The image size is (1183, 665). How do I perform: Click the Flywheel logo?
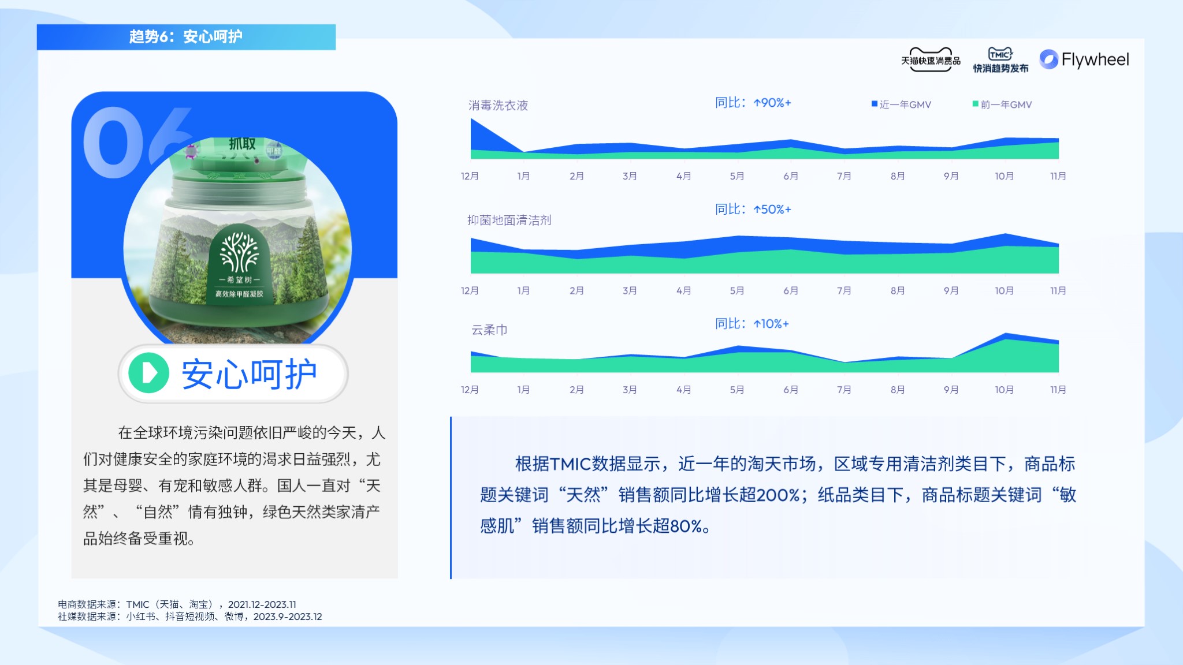tap(1084, 59)
